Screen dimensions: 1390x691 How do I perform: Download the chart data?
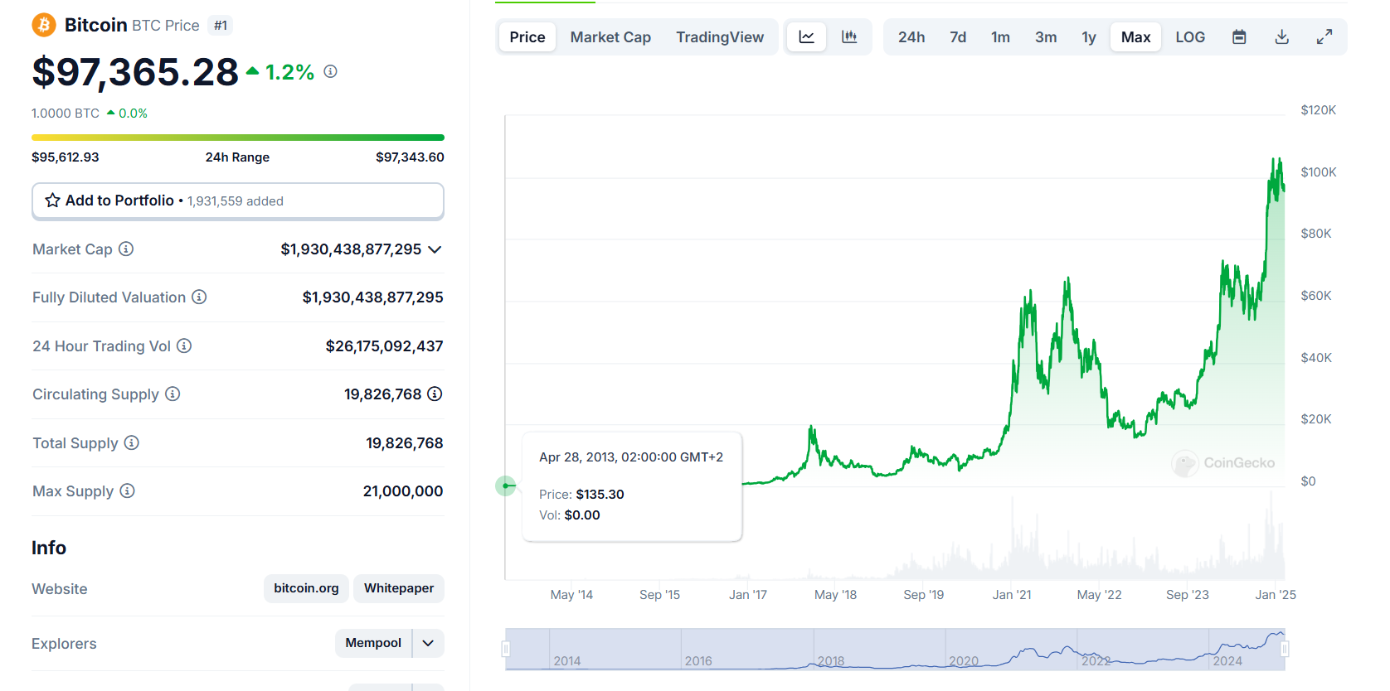[x=1281, y=37]
